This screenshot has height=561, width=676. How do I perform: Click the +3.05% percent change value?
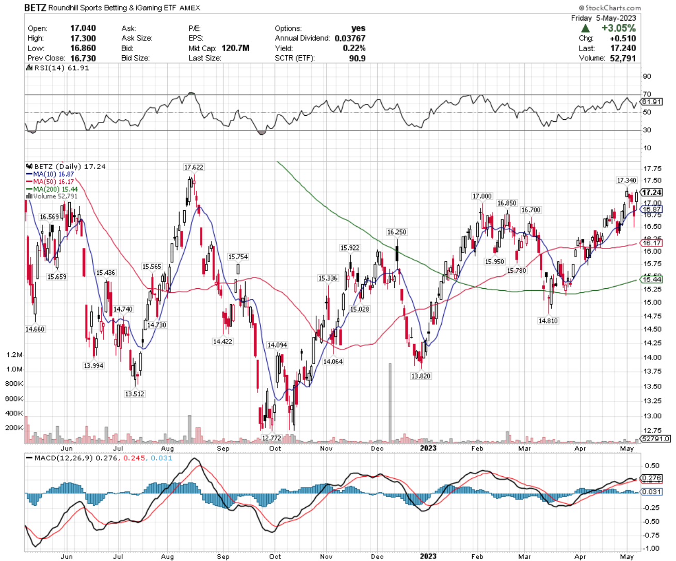point(618,28)
